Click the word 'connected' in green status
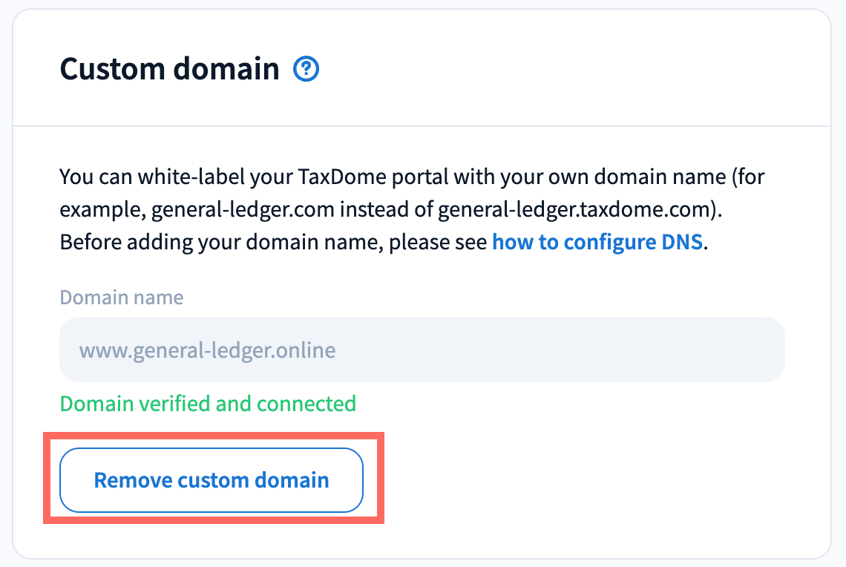Image resolution: width=846 pixels, height=567 pixels. point(306,404)
